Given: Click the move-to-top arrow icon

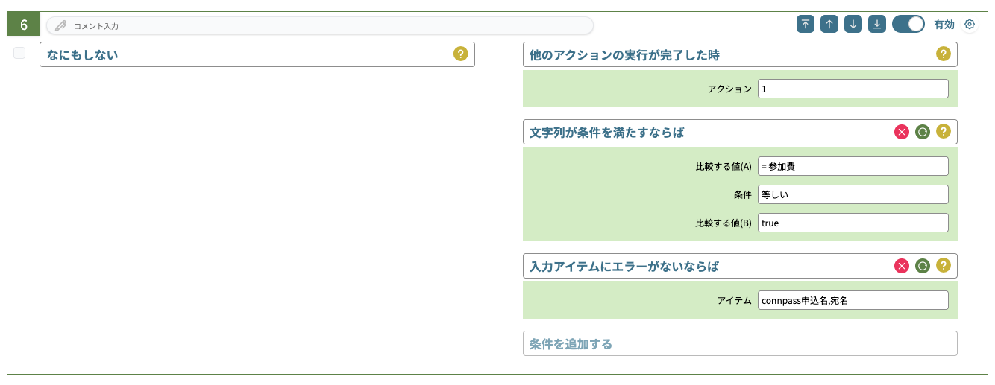Looking at the screenshot, I should click(805, 24).
